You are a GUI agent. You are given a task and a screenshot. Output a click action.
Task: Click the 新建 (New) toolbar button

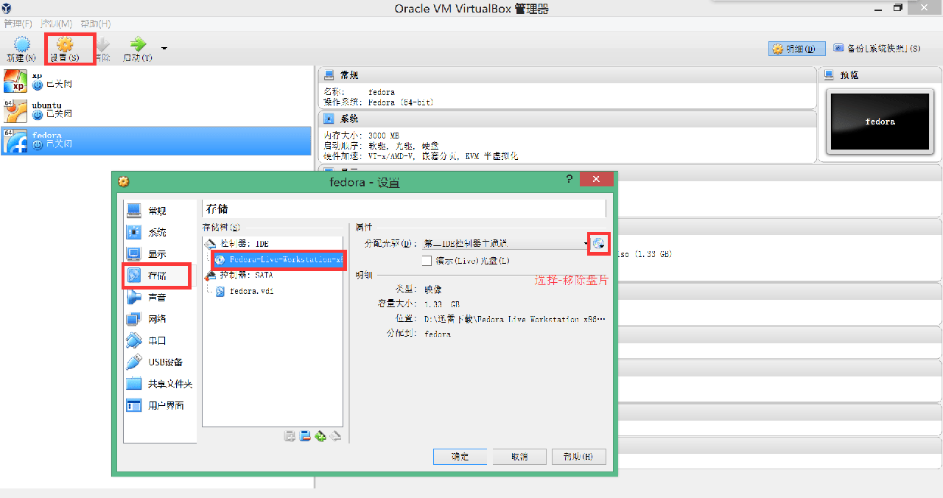pyautogui.click(x=21, y=49)
